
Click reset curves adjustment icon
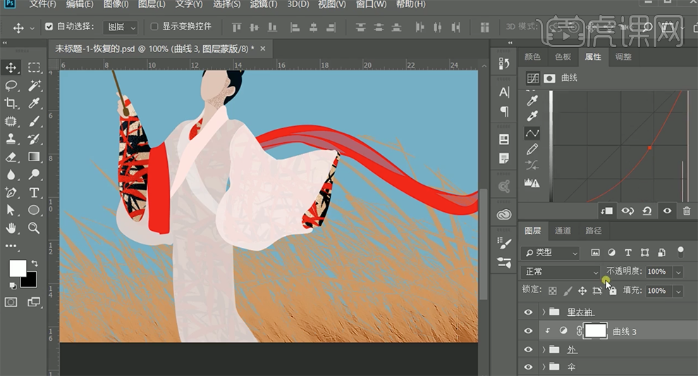click(x=647, y=211)
